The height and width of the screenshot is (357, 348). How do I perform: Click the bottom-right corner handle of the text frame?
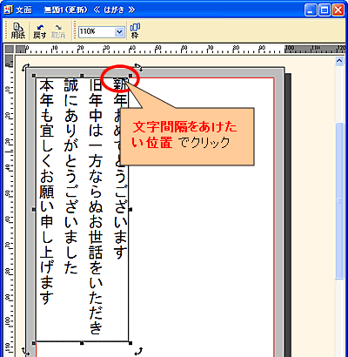point(130,343)
